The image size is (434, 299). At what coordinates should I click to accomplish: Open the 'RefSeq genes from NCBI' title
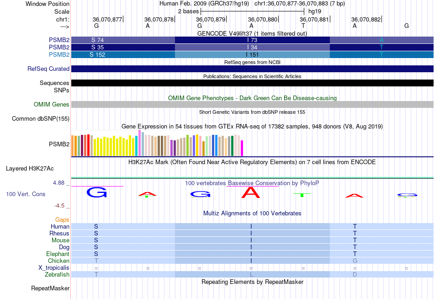pos(252,62)
